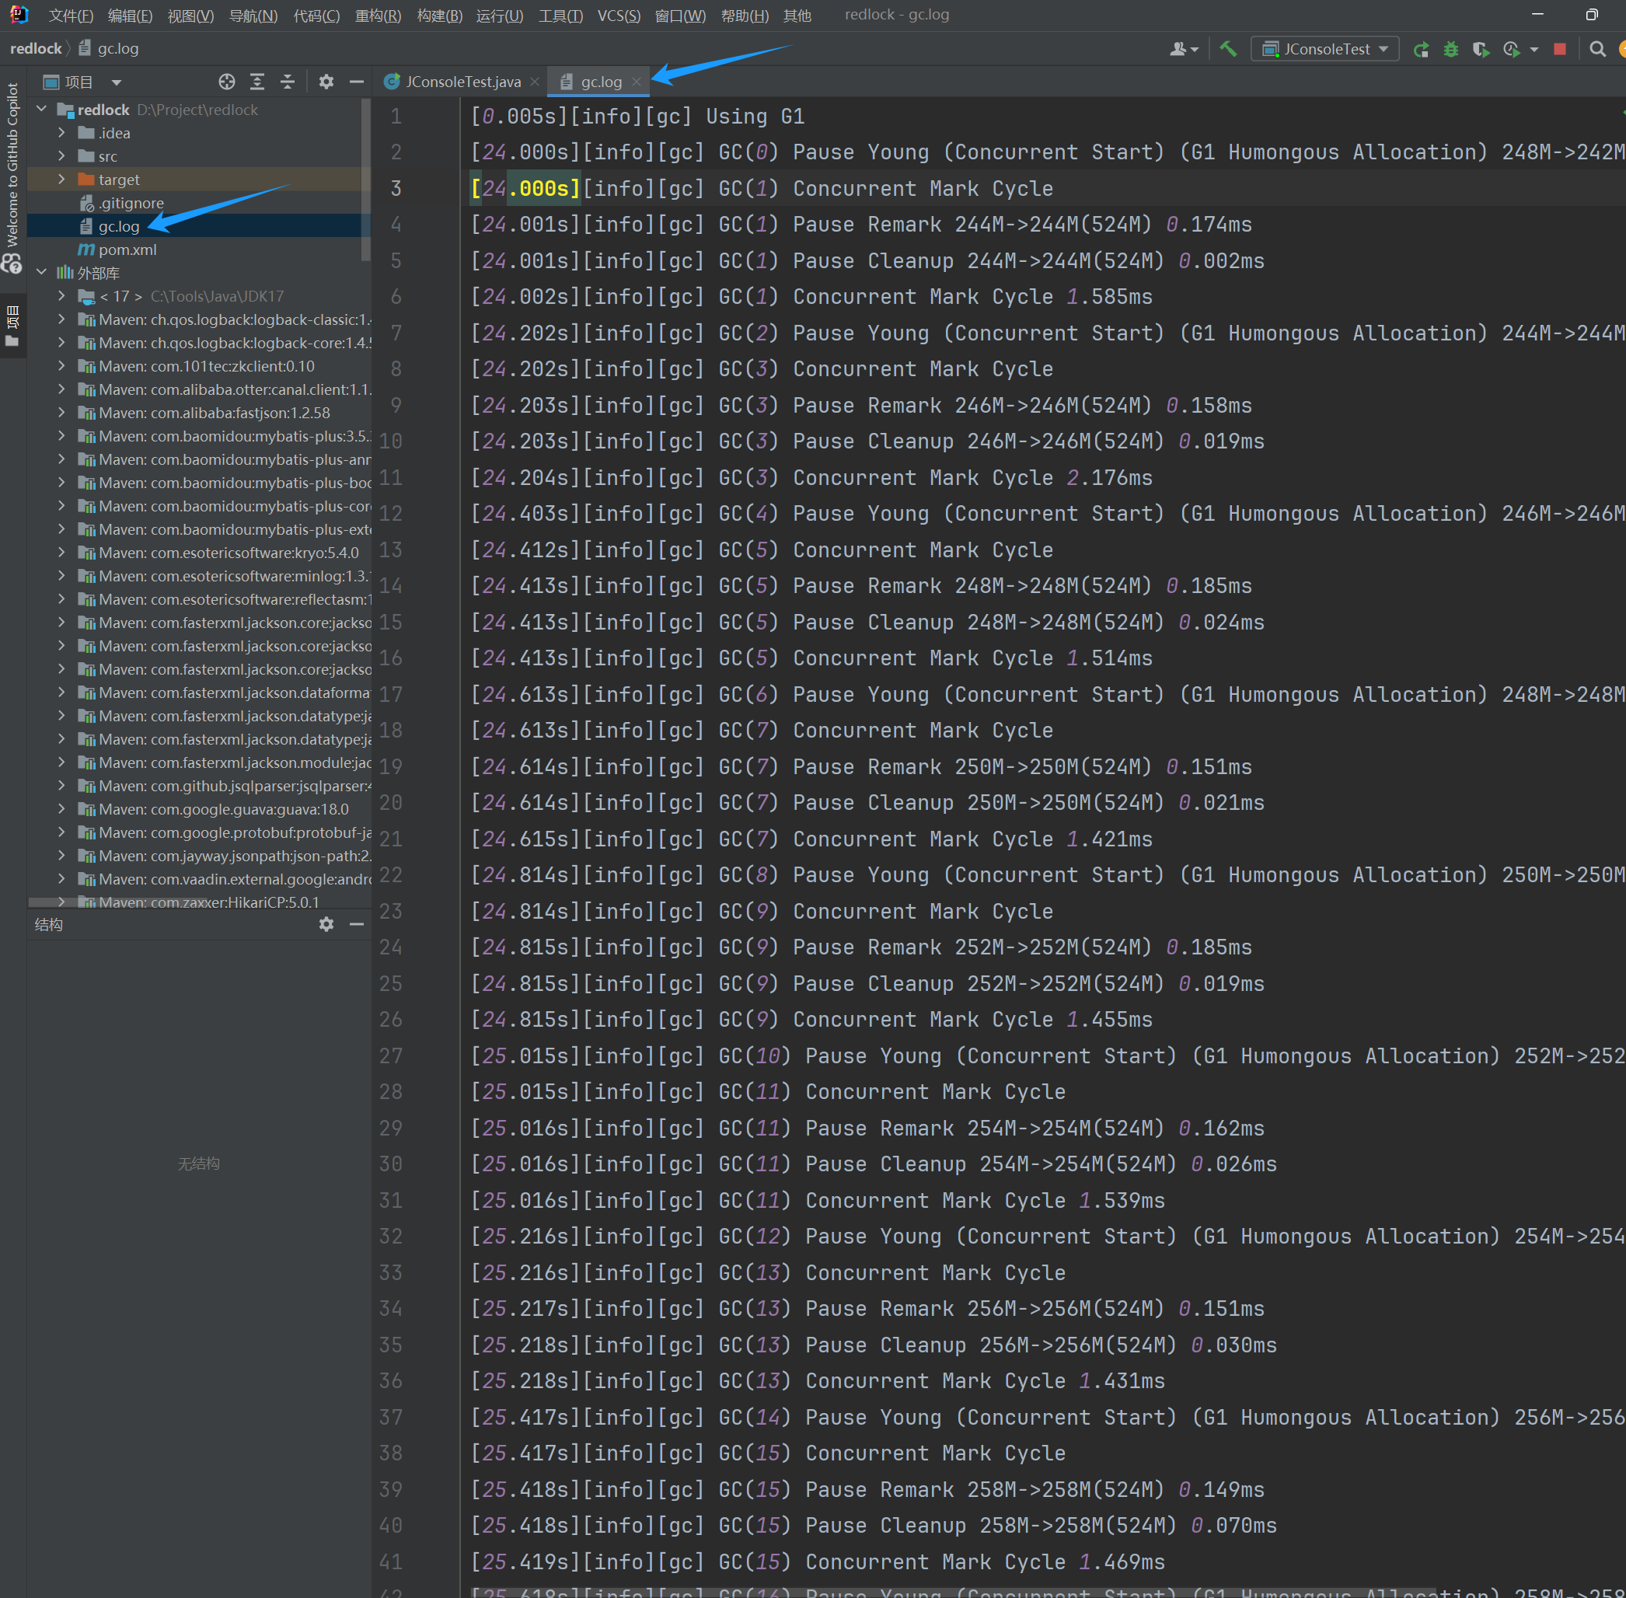Switch to JConsoleTest.java tab
1626x1598 pixels.
click(x=463, y=82)
